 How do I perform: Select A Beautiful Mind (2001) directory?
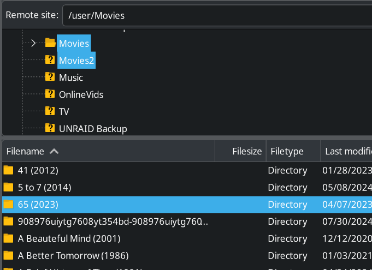pos(69,239)
